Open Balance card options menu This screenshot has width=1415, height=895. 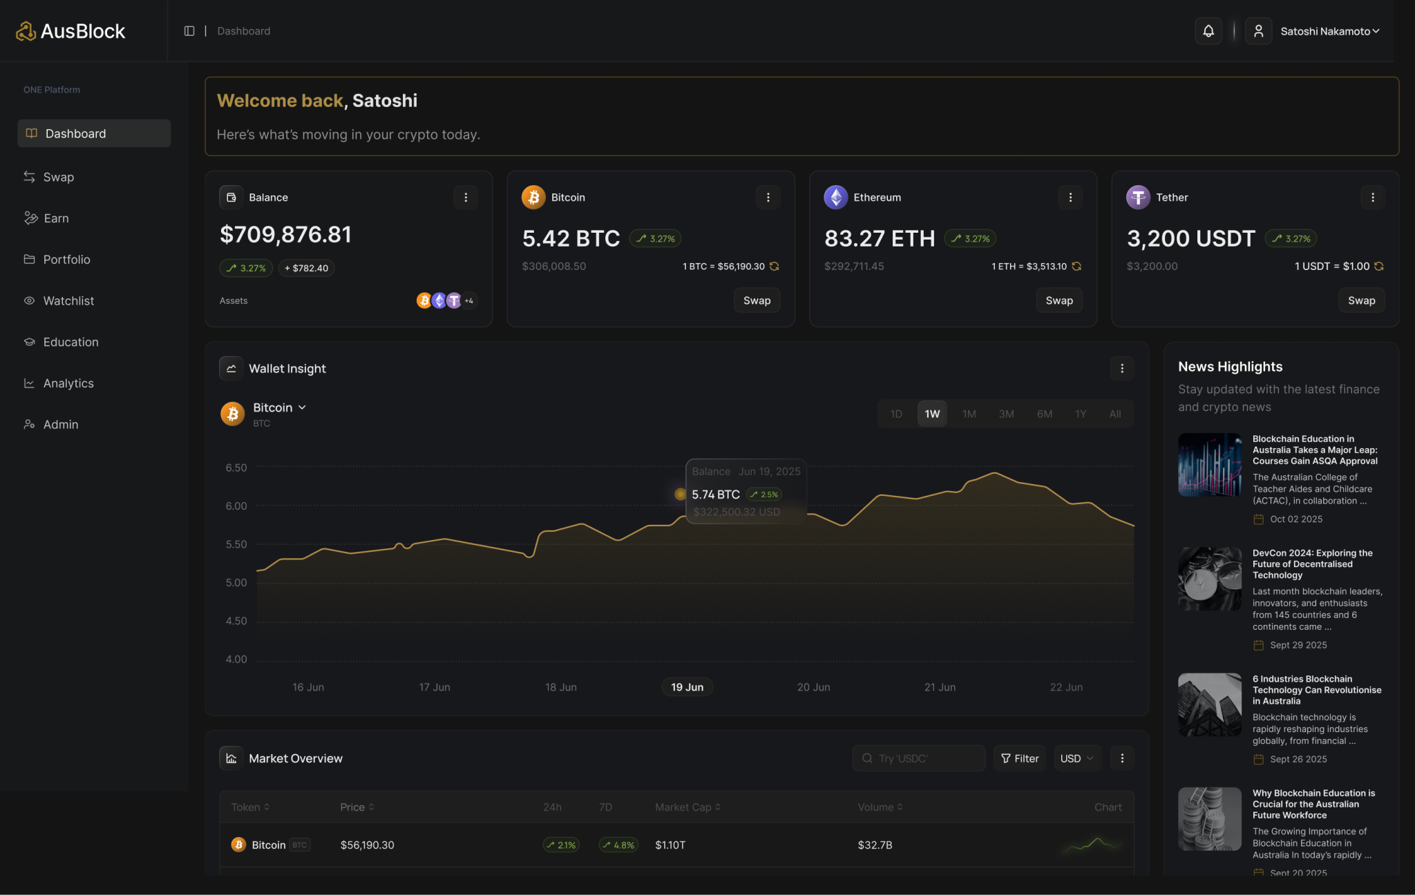[x=466, y=198]
